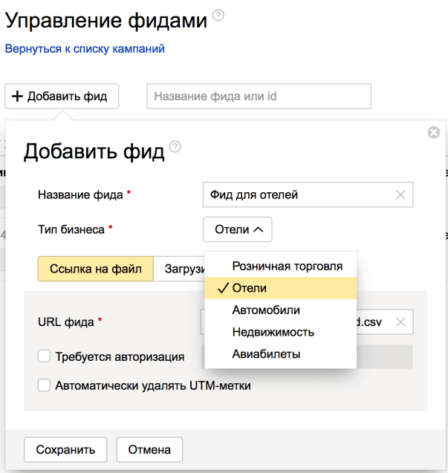Open help icon beside Добавить фид heading
448x473 pixels.
(x=175, y=146)
